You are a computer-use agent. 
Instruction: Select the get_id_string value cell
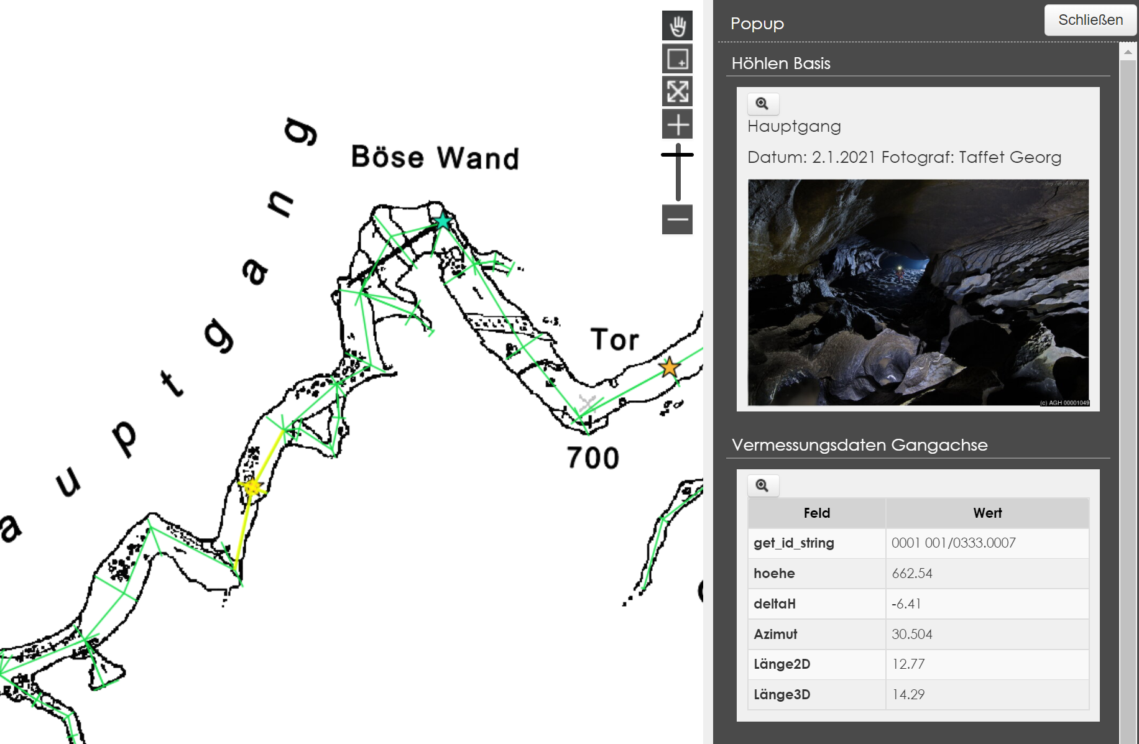pos(987,543)
